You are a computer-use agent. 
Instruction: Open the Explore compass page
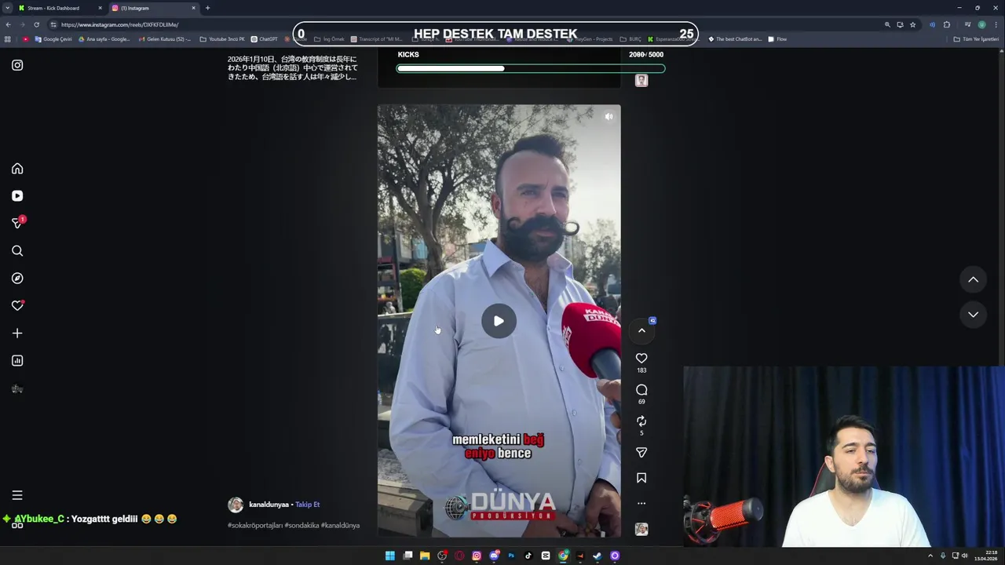17,279
